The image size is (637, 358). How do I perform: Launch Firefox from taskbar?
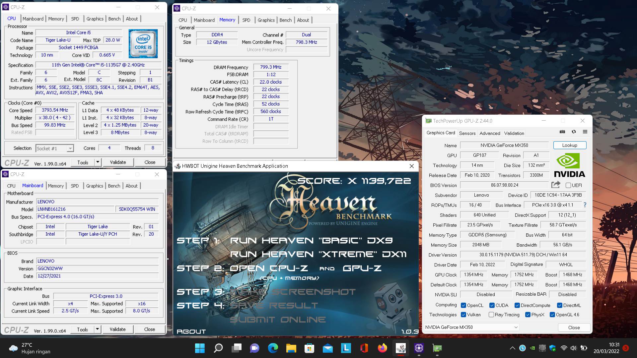382,348
